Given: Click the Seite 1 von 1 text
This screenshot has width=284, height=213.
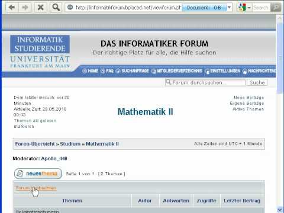Looking at the screenshot, I should (x=80, y=174).
